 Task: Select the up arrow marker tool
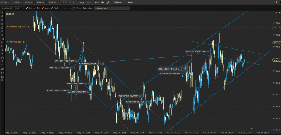pos(2,50)
